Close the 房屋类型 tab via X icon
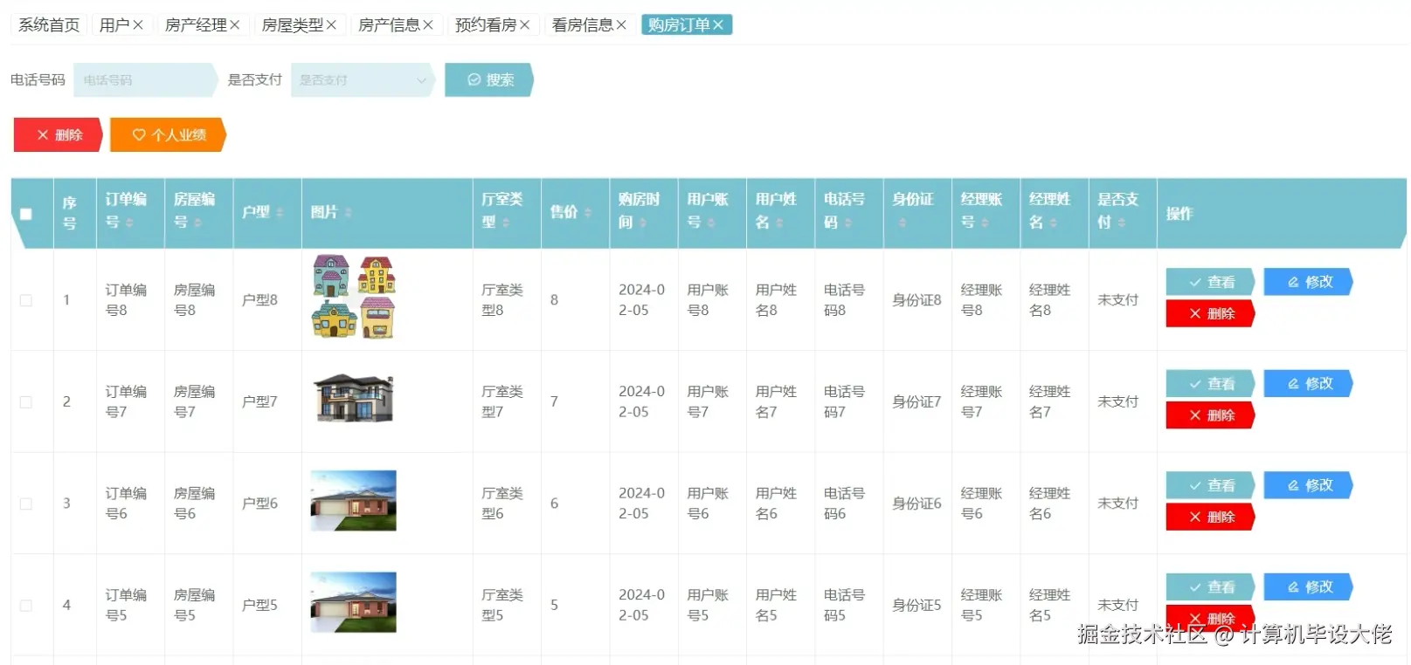Image resolution: width=1411 pixels, height=665 pixels. [331, 25]
